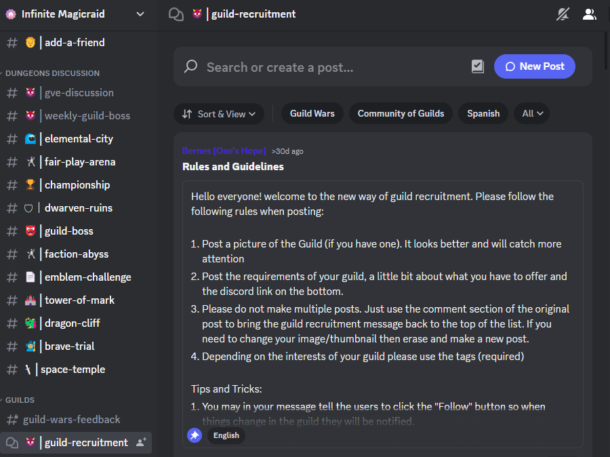Expand the All tags dropdown
610x457 pixels.
click(x=532, y=113)
